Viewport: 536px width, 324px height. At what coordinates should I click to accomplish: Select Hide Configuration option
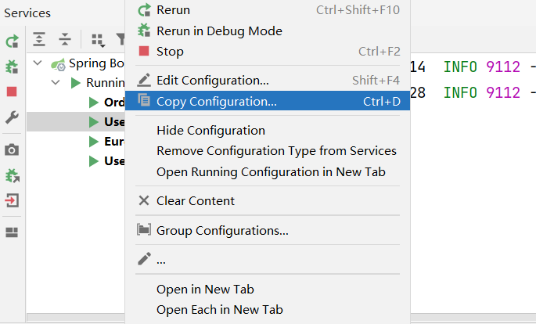(210, 130)
